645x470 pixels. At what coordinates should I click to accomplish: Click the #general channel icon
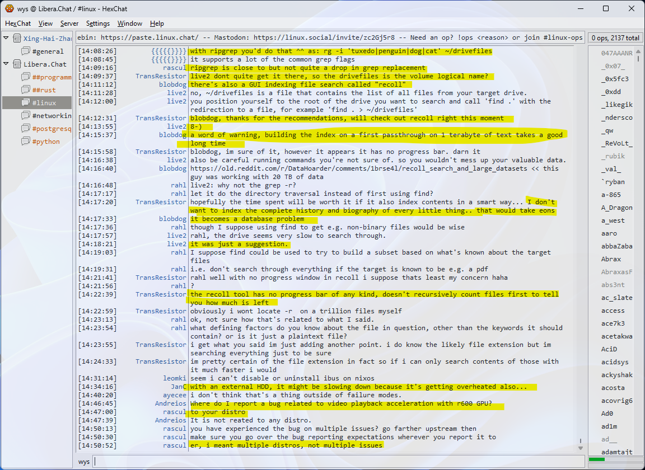tap(26, 51)
